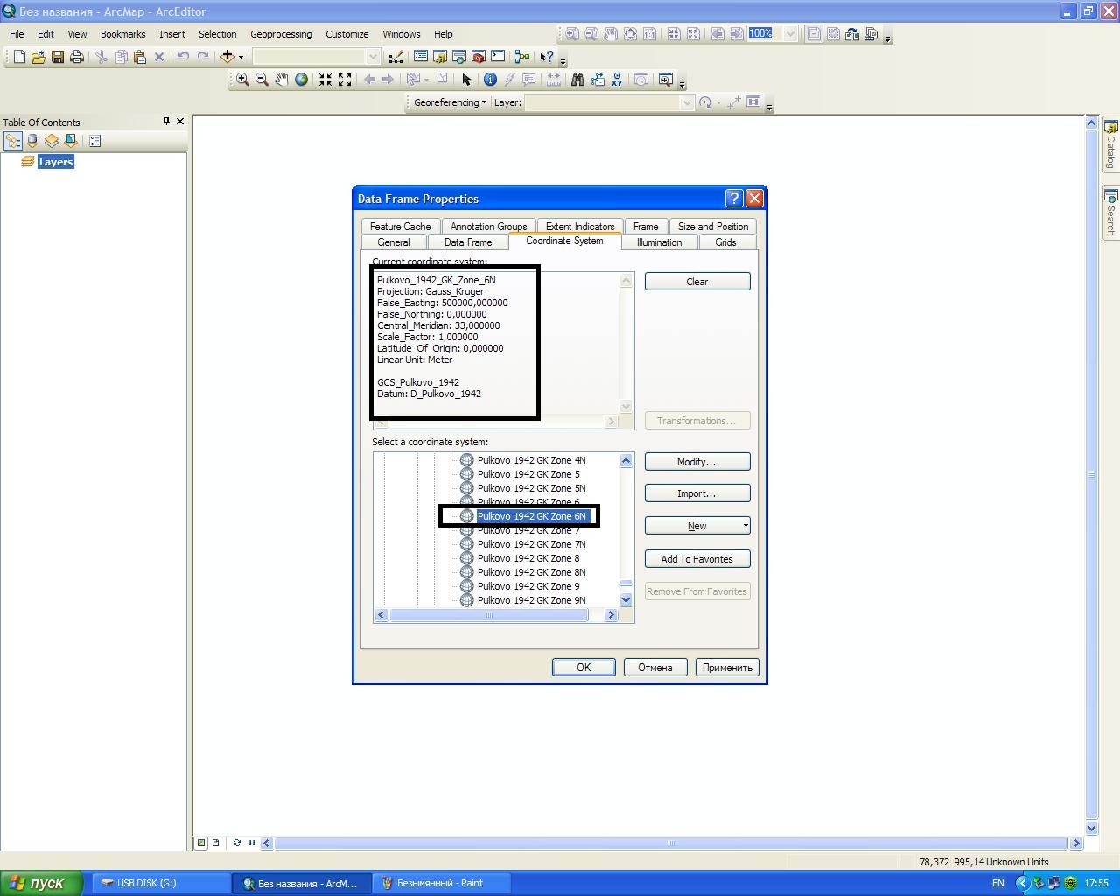This screenshot has height=896, width=1120.
Task: Click the Import... button
Action: (x=697, y=493)
